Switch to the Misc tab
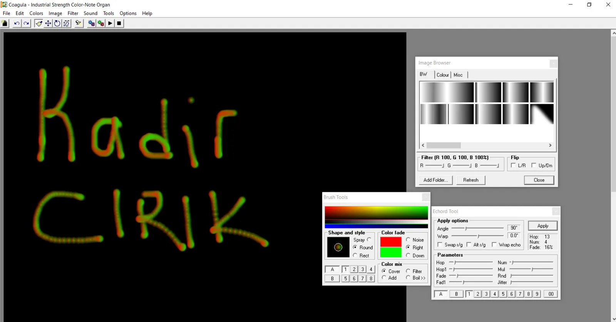The width and height of the screenshot is (616, 322). click(458, 75)
